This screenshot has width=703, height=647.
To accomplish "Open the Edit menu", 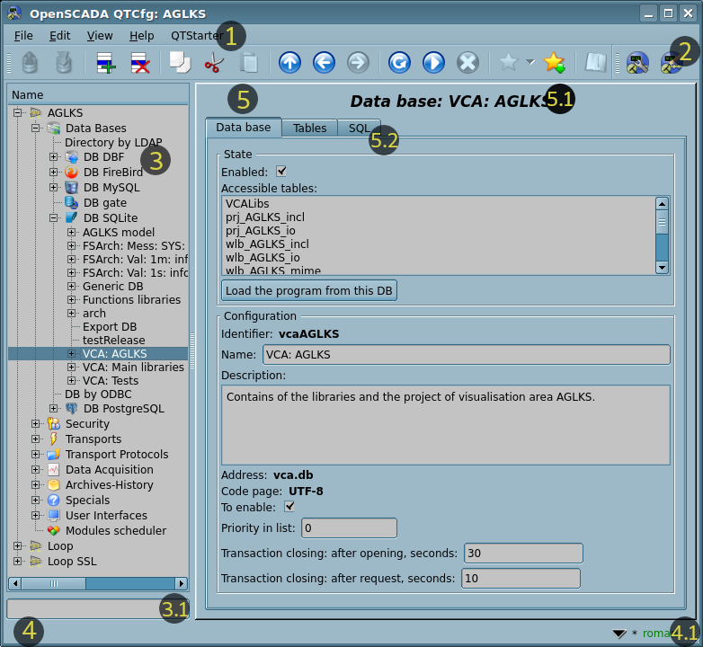I will click(x=59, y=35).
